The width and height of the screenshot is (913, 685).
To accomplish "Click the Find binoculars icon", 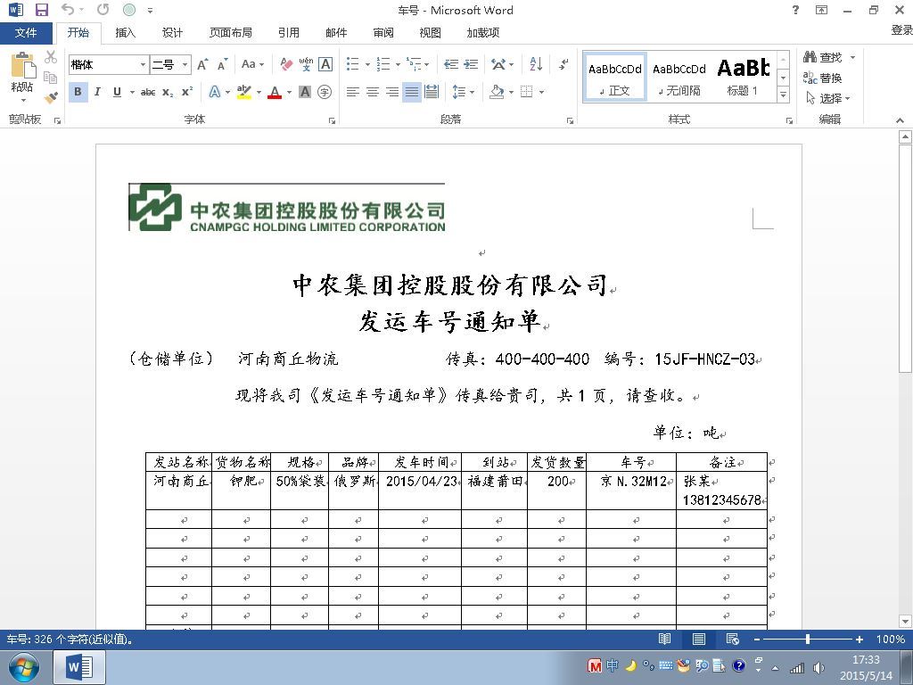I will pyautogui.click(x=810, y=57).
